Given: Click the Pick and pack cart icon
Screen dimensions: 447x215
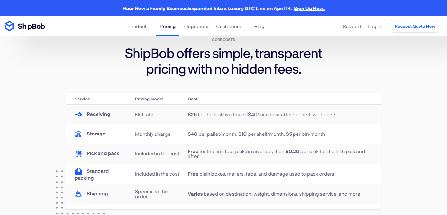Looking at the screenshot, I should [78, 153].
